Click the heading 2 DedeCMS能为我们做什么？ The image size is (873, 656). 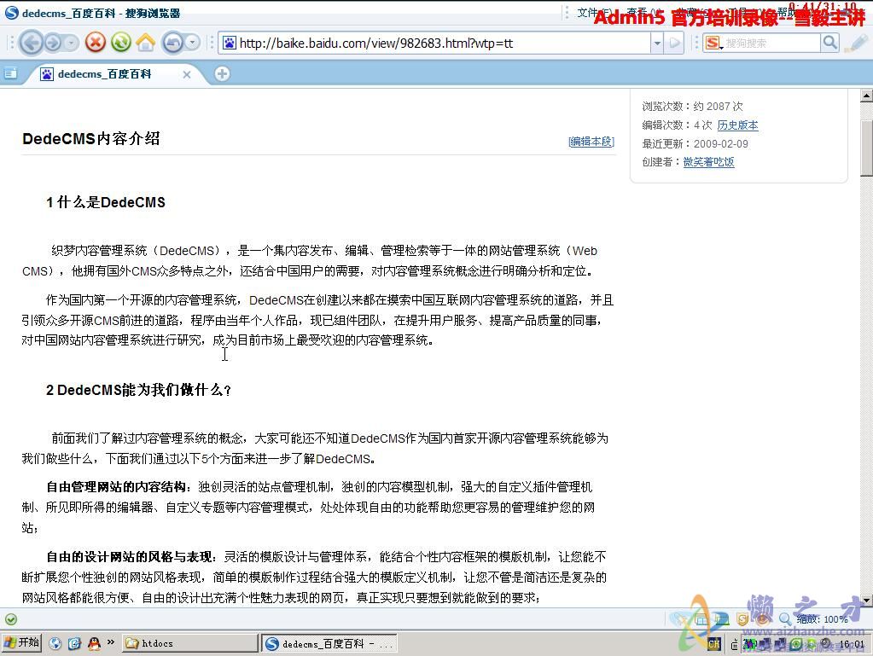click(x=138, y=390)
